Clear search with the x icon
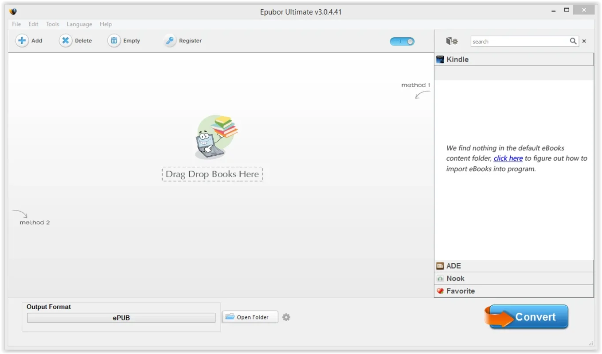Viewport: 602px width, 354px height. [584, 41]
